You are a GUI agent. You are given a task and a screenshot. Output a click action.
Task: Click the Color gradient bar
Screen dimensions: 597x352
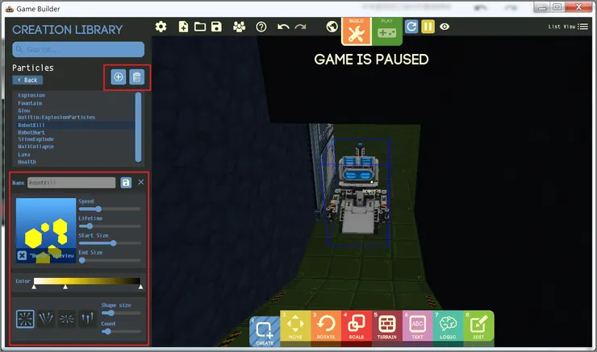pyautogui.click(x=87, y=281)
